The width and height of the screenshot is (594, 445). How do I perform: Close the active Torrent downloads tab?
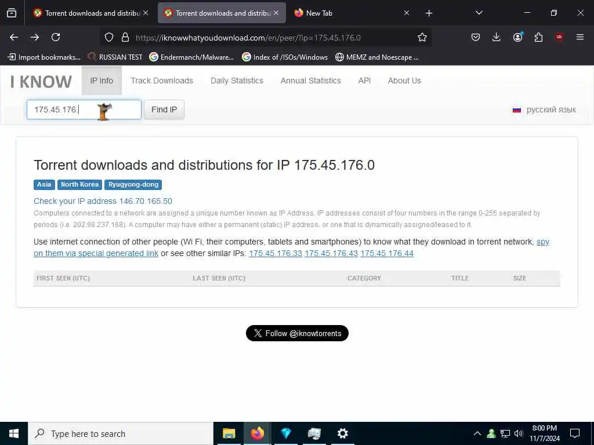click(276, 13)
